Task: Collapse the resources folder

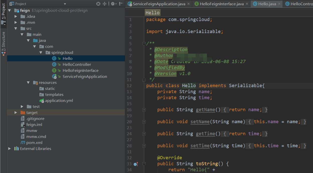Action: tap(28, 83)
